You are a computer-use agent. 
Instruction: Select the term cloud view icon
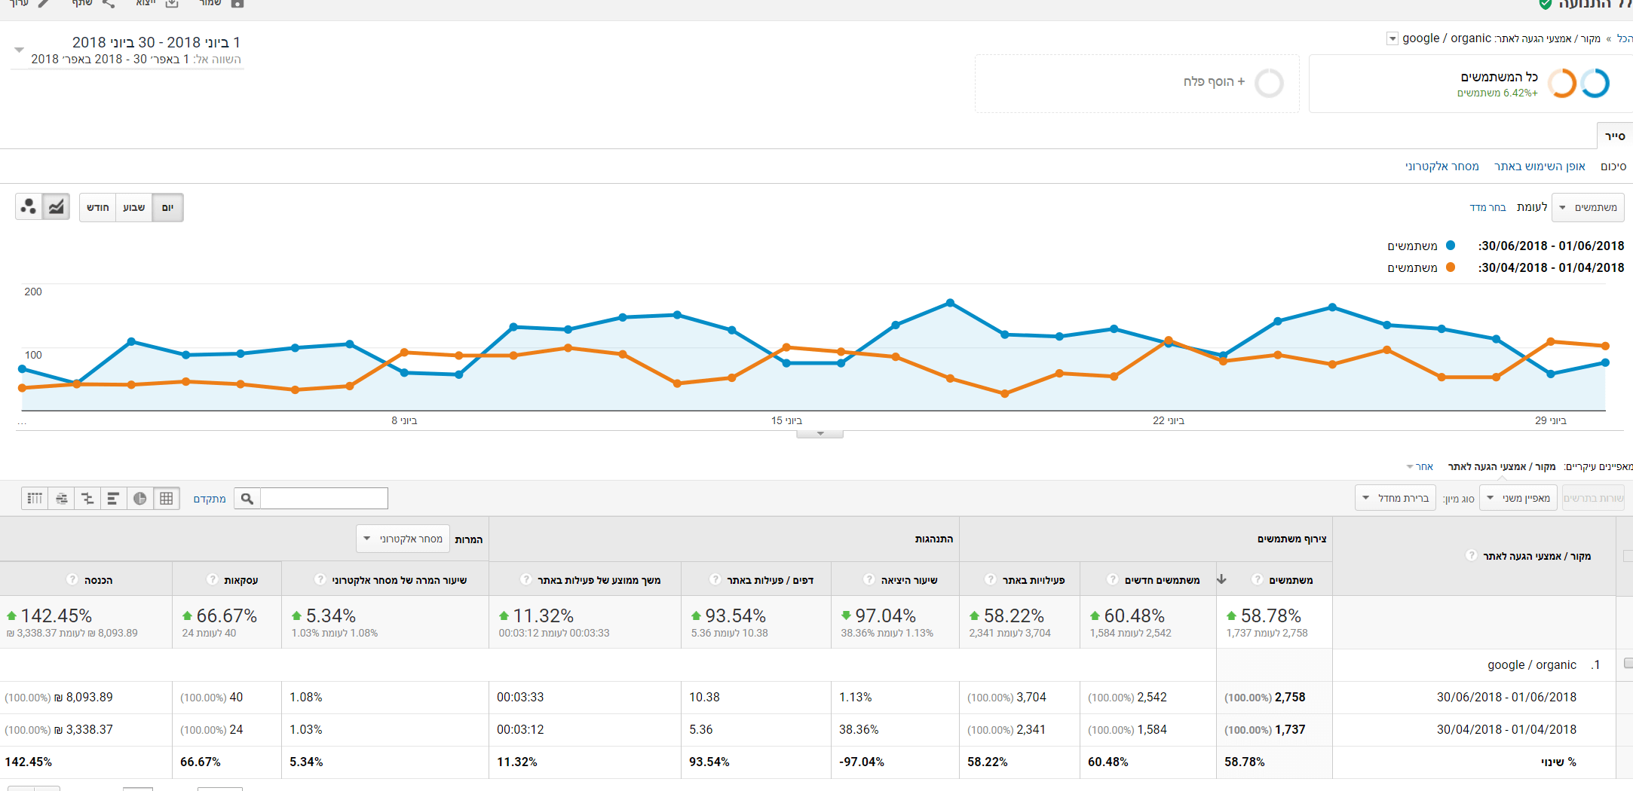pos(61,498)
